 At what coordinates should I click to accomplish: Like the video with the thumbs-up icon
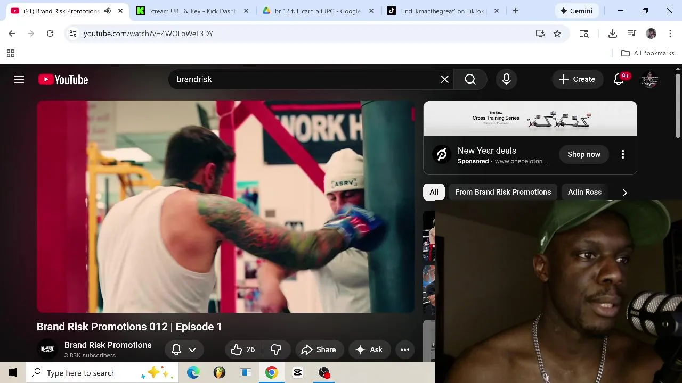243,349
